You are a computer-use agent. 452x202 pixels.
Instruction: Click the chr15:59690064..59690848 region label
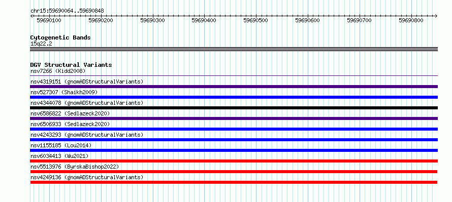point(67,11)
